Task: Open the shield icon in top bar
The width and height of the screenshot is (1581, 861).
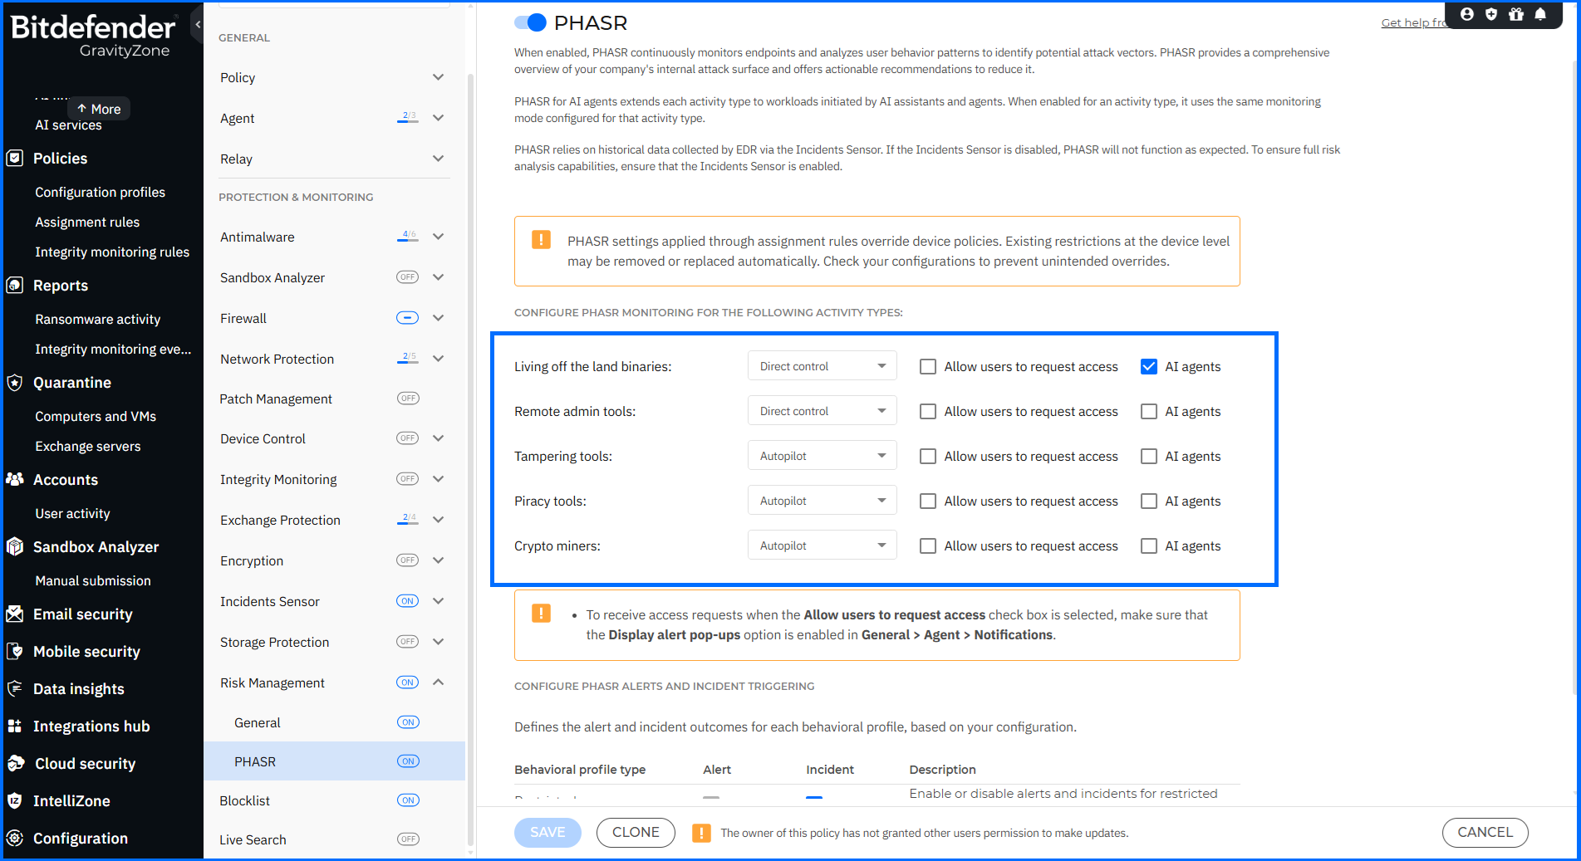Action: click(1491, 14)
